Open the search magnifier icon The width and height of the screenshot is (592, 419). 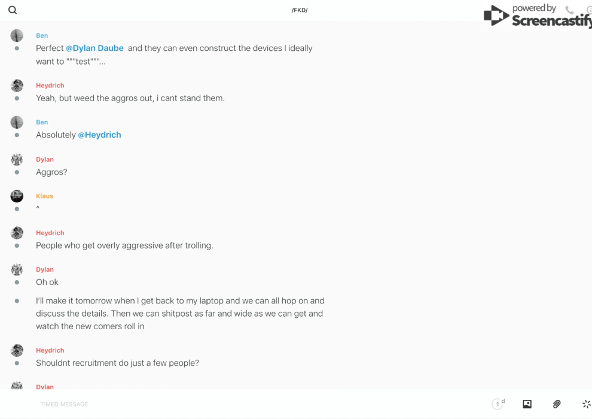13,10
